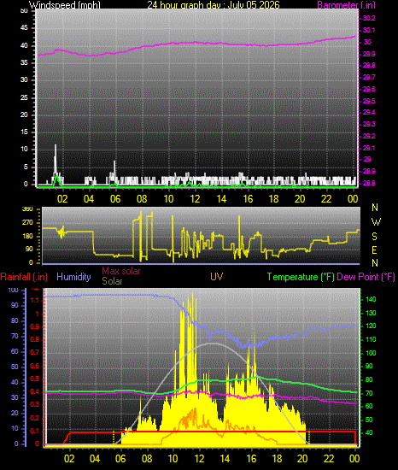
Task: Select the "Dew Point (°F)" legend label
Action: tap(366, 277)
